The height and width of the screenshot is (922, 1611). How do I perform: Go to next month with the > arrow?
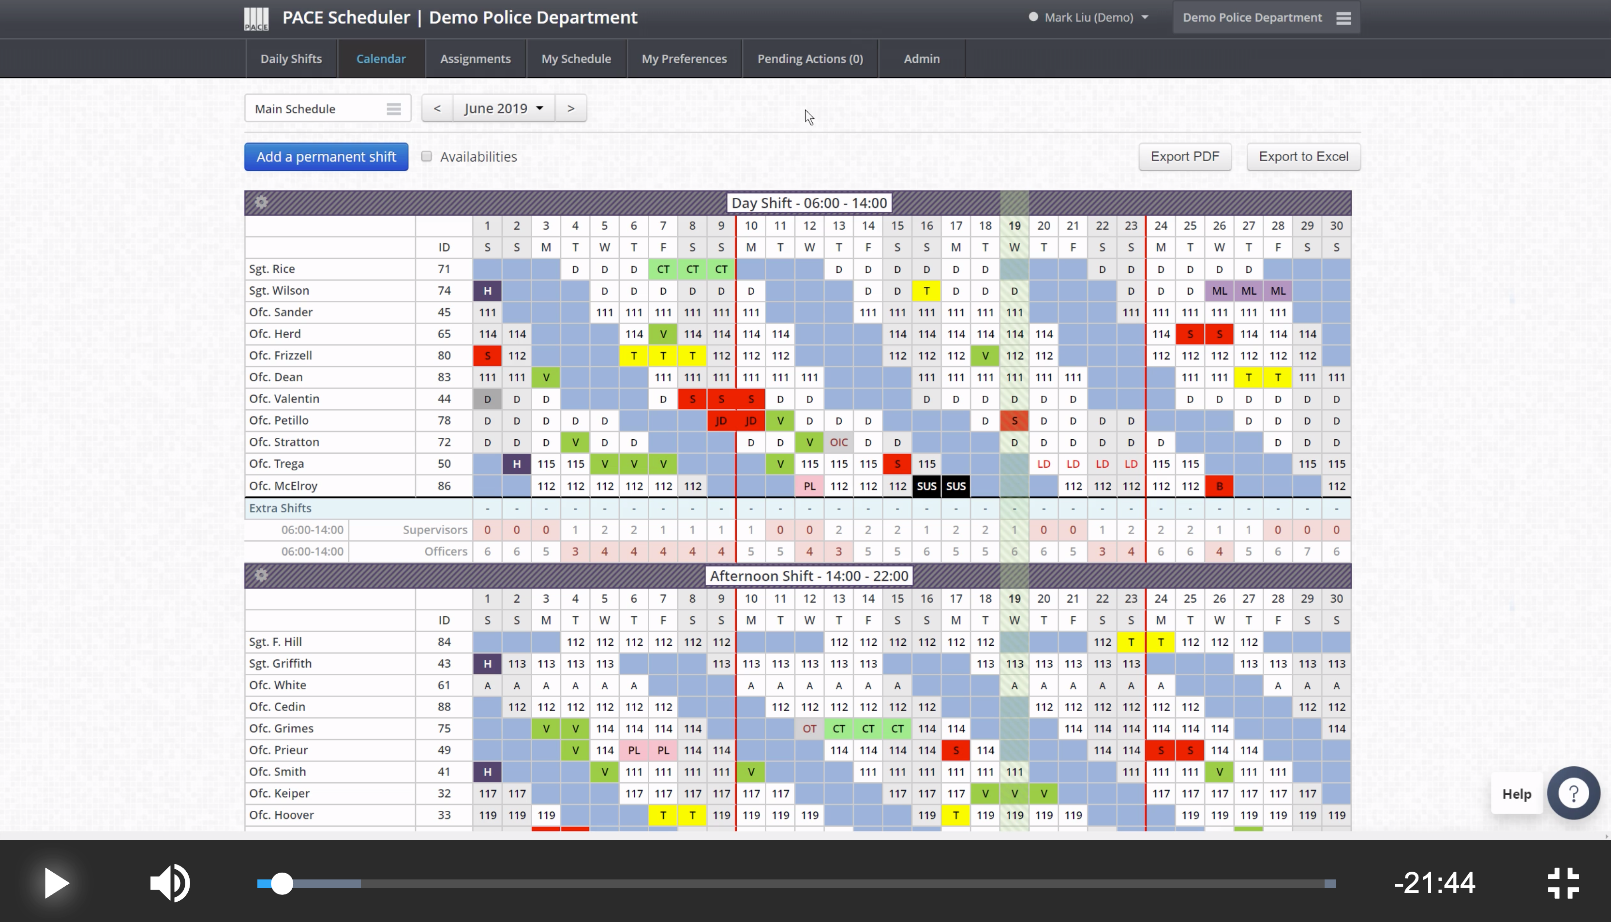[x=570, y=108]
